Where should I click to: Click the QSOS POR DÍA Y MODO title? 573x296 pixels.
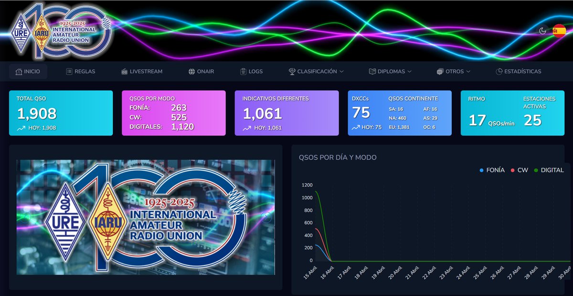pos(338,157)
